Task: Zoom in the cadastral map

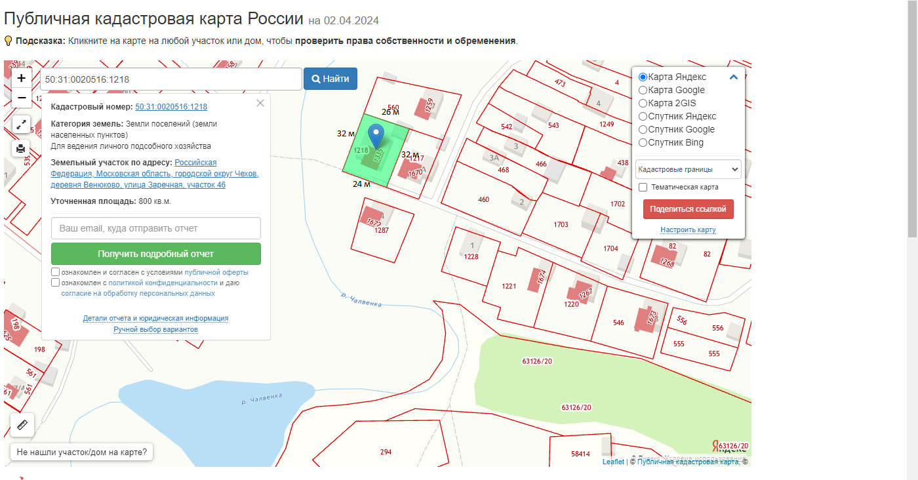Action: (22, 78)
